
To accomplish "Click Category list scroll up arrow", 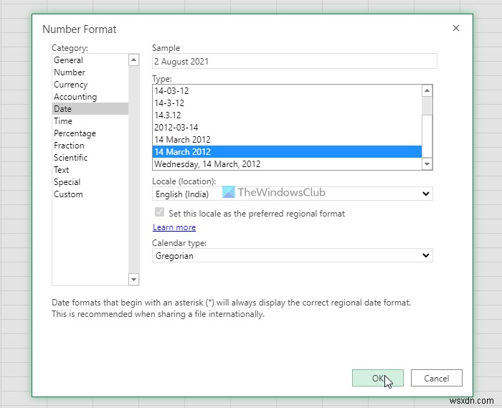I will coord(134,60).
